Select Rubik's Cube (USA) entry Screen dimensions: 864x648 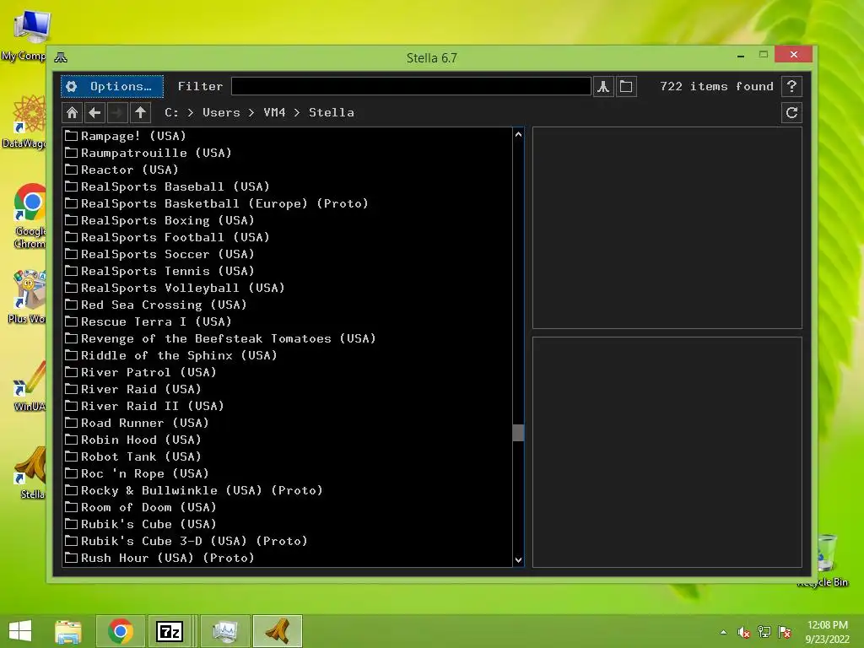tap(288, 525)
